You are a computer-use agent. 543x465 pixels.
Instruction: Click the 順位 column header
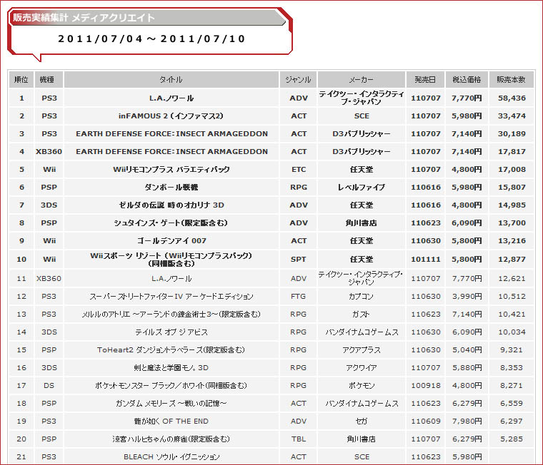pyautogui.click(x=21, y=79)
